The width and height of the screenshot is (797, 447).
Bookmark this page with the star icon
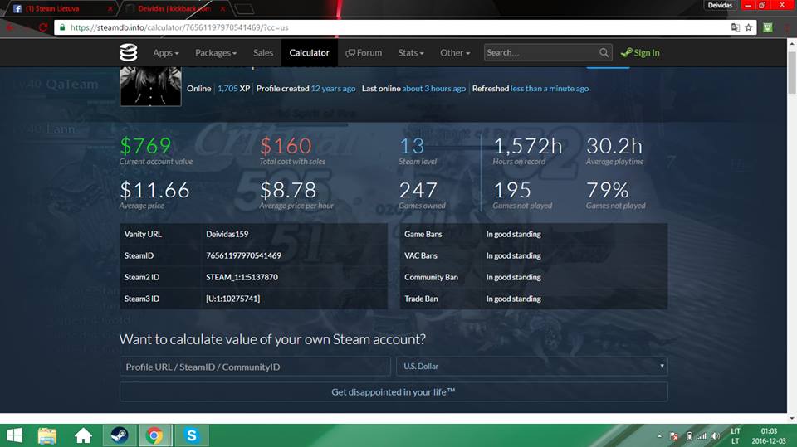pyautogui.click(x=748, y=27)
